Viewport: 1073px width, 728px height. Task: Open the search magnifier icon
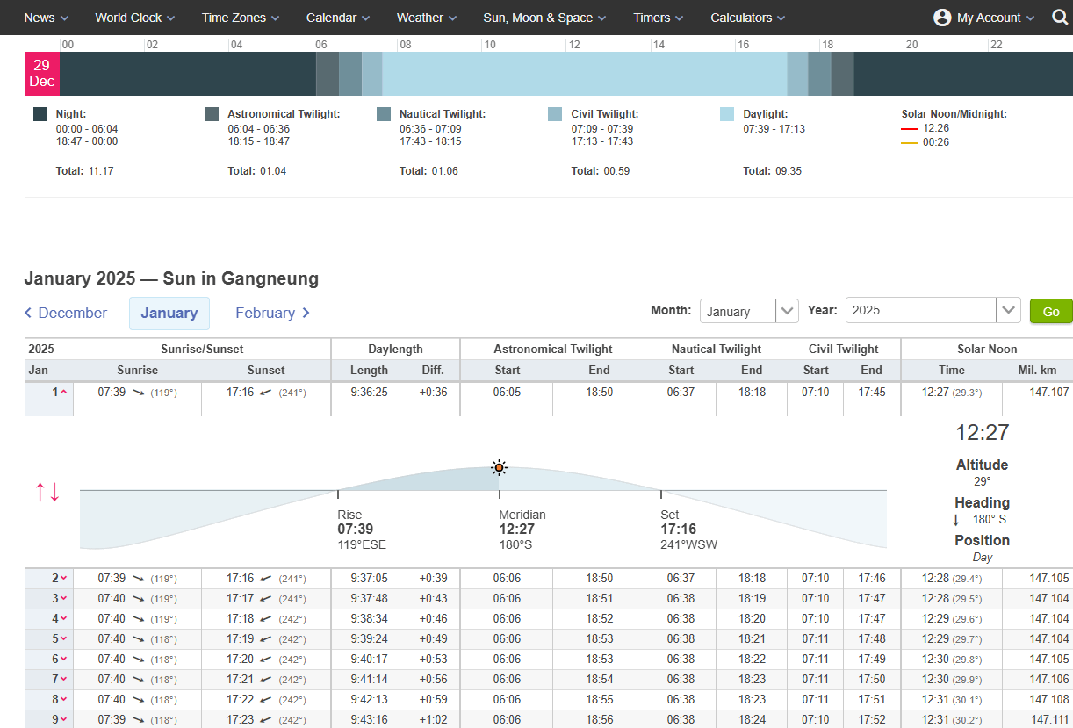point(1060,18)
